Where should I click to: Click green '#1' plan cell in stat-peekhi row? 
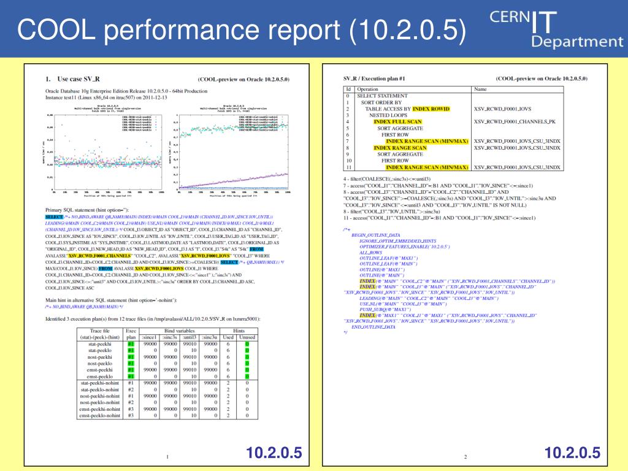point(131,344)
